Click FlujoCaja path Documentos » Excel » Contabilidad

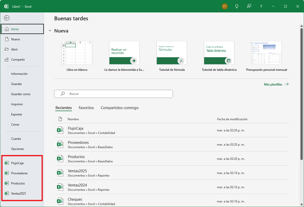91,133
